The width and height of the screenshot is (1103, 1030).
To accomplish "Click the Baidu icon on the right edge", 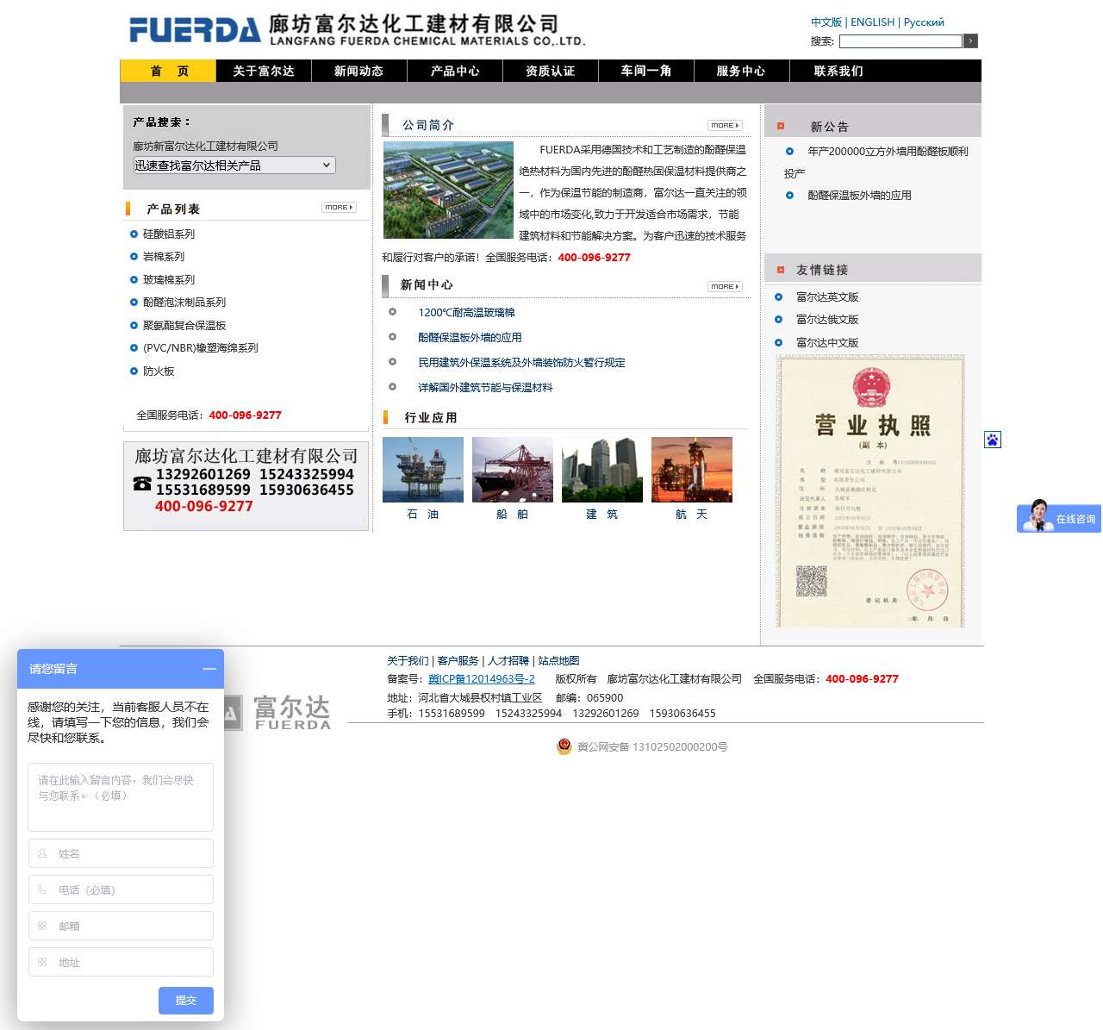I will pyautogui.click(x=993, y=440).
